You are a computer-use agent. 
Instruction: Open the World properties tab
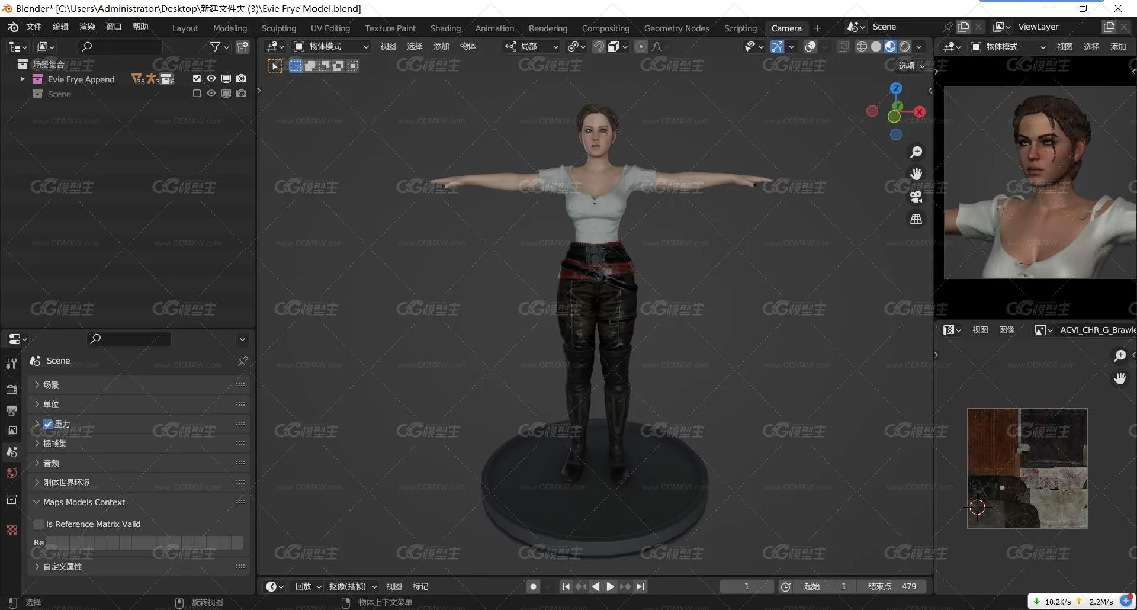[x=11, y=473]
